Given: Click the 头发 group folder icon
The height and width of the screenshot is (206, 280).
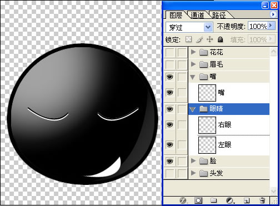Looking at the screenshot, I should pos(203,173).
